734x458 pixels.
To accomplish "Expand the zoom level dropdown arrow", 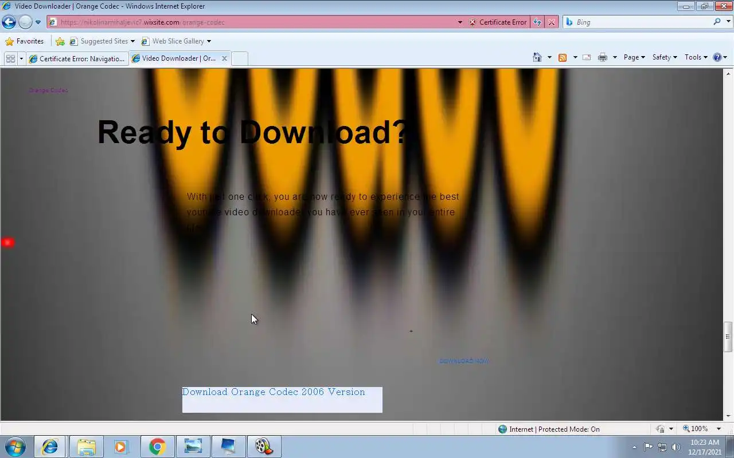I will pyautogui.click(x=719, y=429).
